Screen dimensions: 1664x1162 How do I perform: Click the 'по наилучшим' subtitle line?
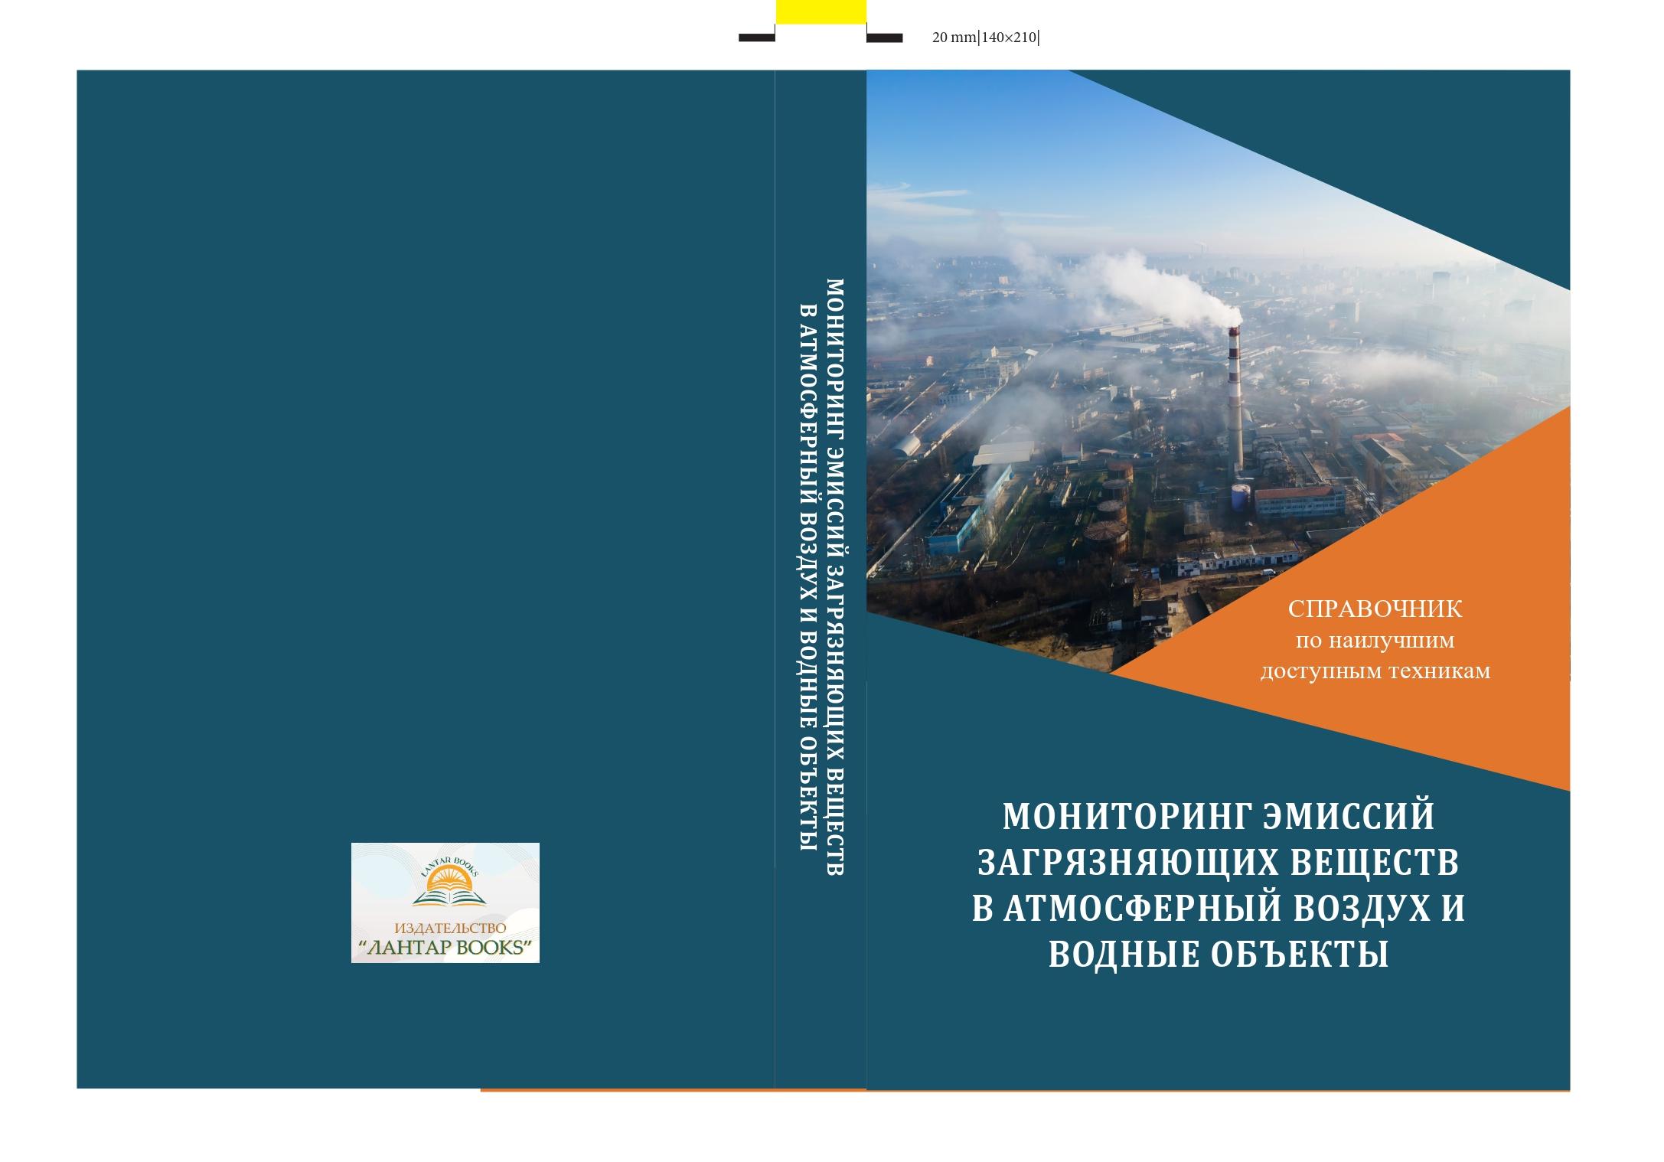(x=1375, y=640)
